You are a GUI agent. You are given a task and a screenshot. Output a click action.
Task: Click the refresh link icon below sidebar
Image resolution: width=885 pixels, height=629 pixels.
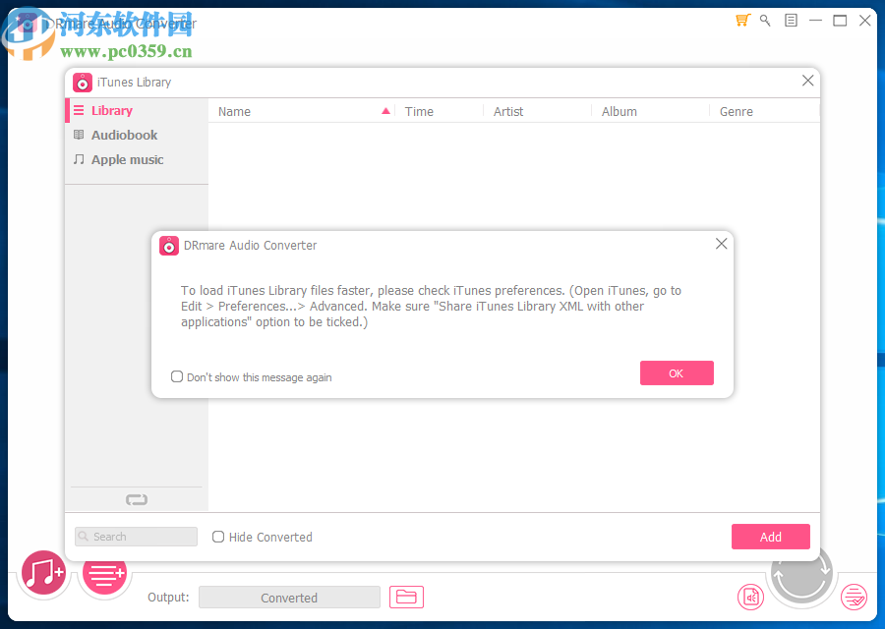click(136, 499)
